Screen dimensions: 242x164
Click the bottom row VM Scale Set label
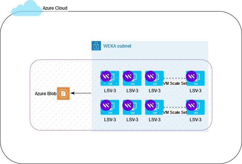click(x=175, y=112)
